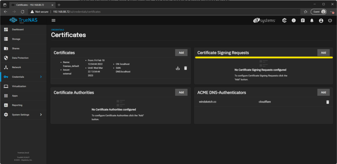This screenshot has width=337, height=164.
Task: Add a Certificate Signing Request
Action: 324,53
